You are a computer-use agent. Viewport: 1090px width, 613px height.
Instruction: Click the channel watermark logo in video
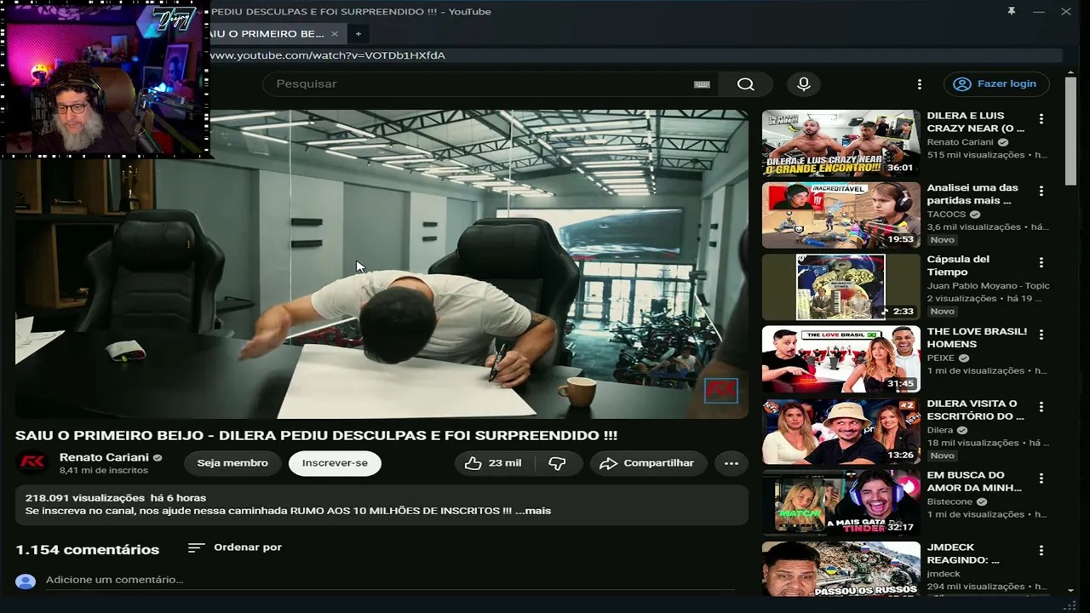(720, 391)
